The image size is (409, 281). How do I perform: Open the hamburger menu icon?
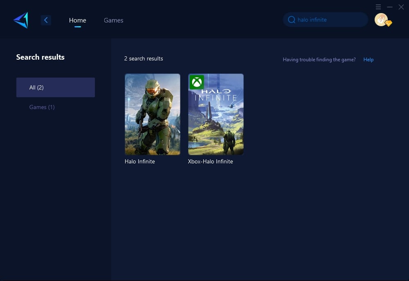(378, 7)
